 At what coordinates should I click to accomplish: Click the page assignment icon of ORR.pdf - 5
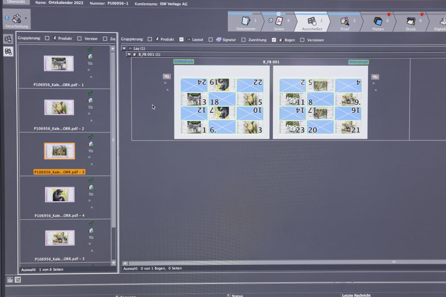(x=91, y=231)
